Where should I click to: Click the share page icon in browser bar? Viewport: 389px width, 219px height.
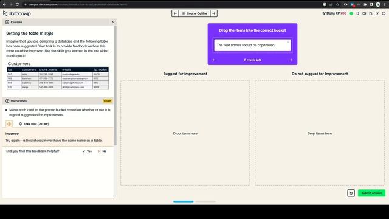click(x=331, y=4)
